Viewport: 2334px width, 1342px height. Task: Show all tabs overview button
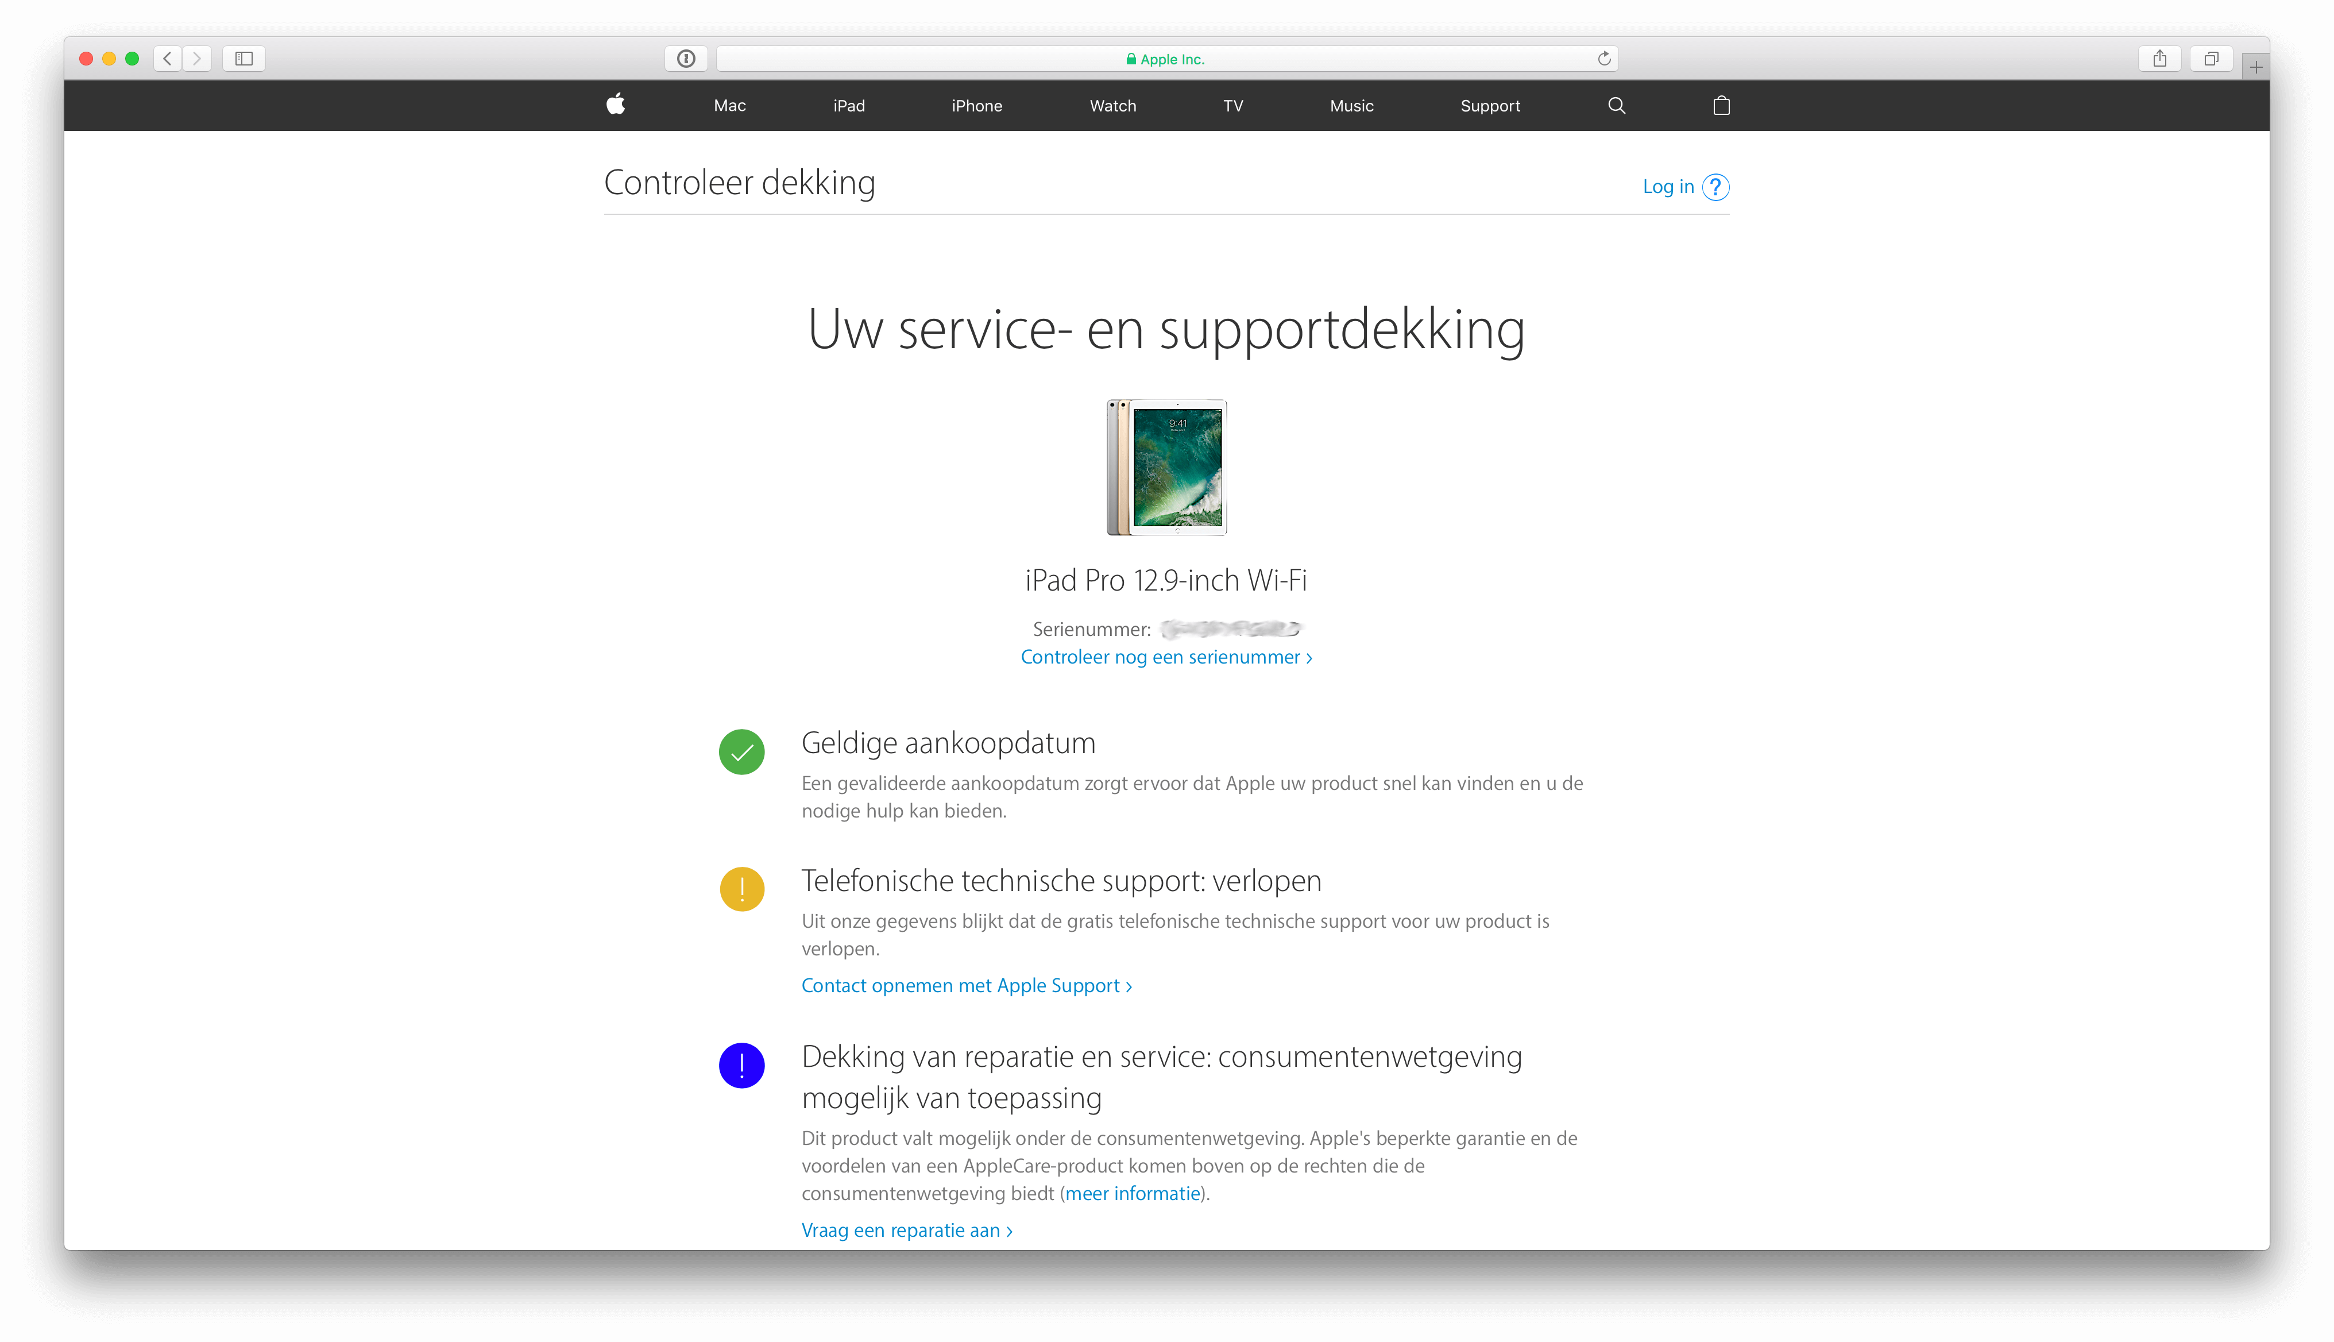(x=2211, y=59)
